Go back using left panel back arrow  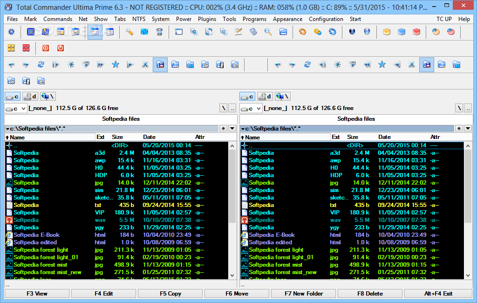point(11,64)
